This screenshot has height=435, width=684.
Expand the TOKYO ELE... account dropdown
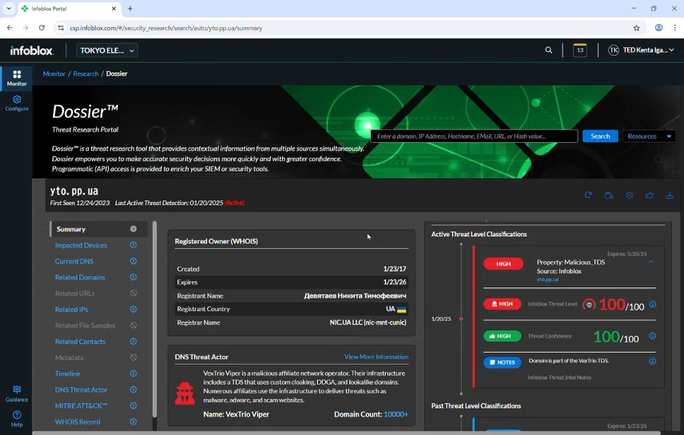(107, 50)
